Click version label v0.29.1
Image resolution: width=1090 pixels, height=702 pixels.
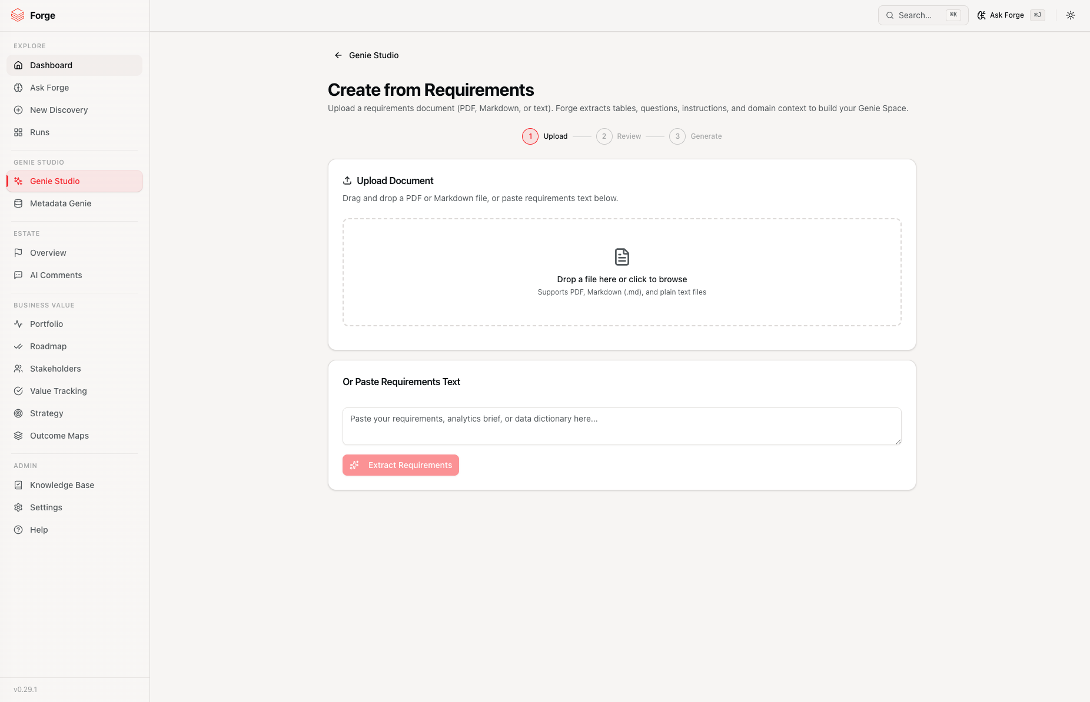[25, 690]
